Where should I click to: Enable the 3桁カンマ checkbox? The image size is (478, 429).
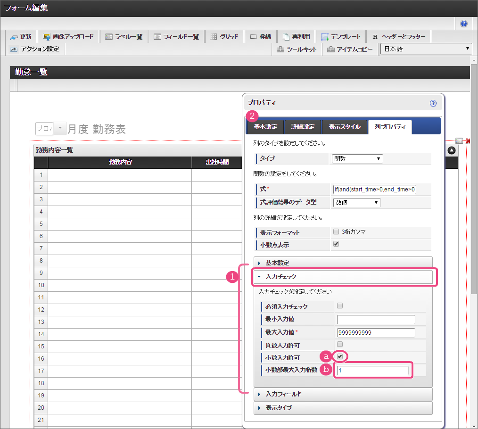[x=336, y=231]
